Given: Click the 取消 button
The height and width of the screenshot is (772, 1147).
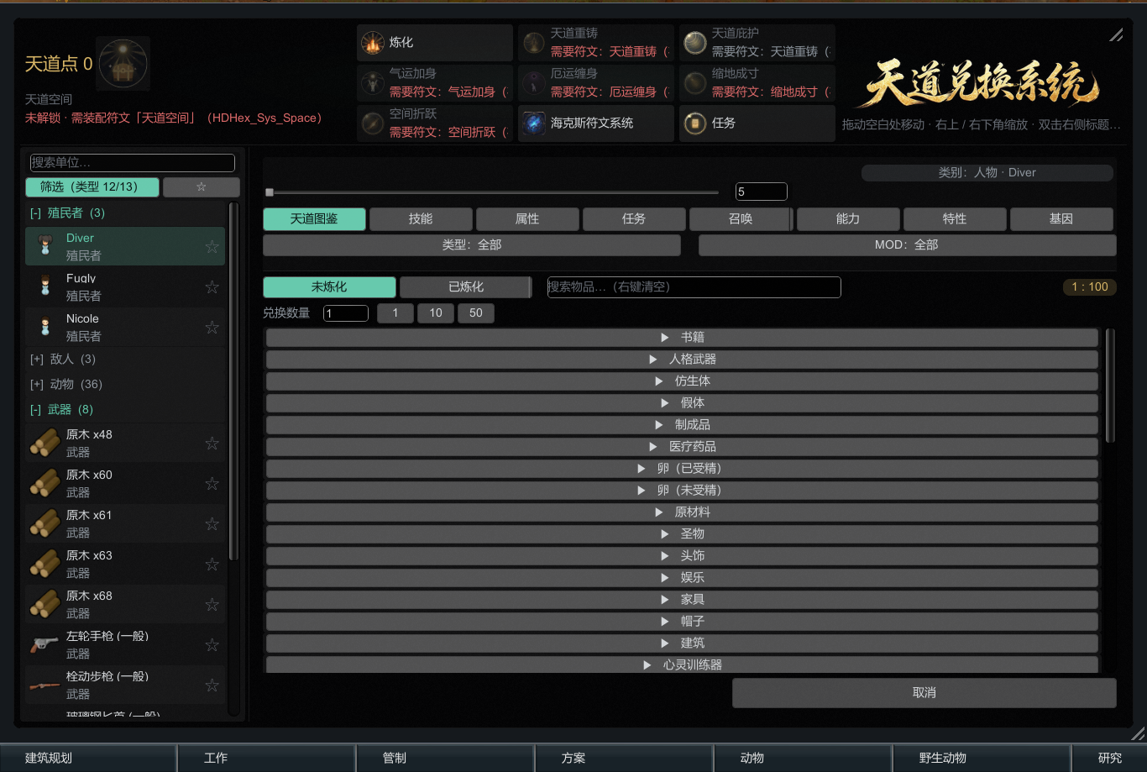Looking at the screenshot, I should pyautogui.click(x=924, y=693).
